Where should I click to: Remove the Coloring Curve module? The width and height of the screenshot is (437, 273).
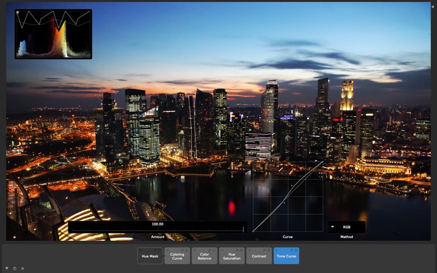[167, 250]
